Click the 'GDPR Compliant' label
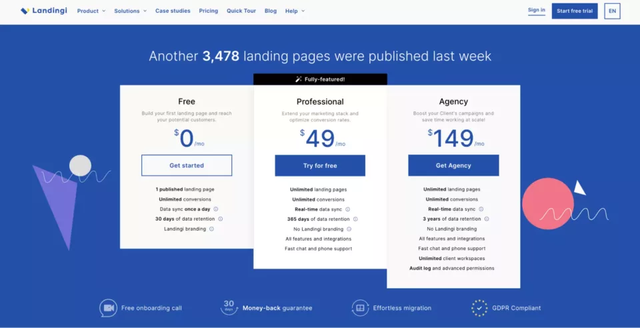 pos(516,308)
